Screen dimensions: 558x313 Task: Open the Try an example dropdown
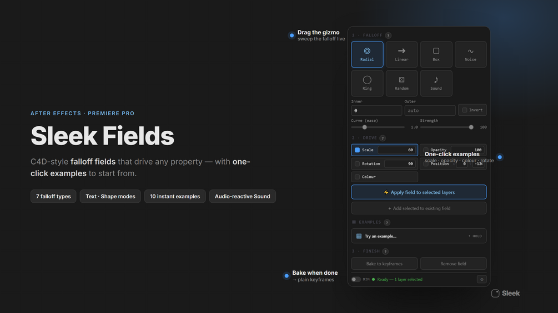[x=419, y=236]
